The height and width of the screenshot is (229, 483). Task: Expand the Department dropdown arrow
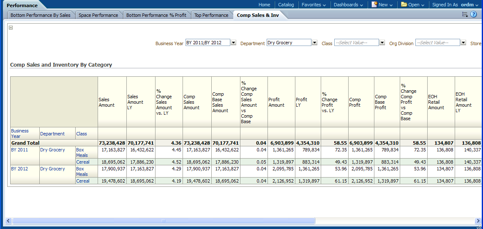(314, 43)
